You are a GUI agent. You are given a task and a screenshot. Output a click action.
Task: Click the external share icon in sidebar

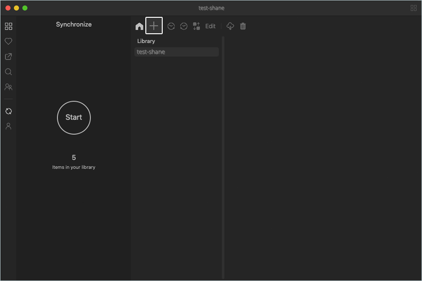coord(8,57)
